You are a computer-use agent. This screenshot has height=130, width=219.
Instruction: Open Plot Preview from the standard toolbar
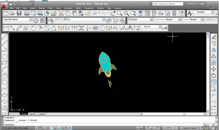[x=34, y=13]
